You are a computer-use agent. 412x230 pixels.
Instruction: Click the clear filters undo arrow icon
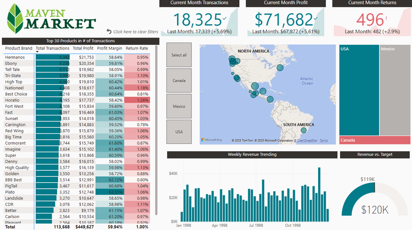[x=109, y=32]
